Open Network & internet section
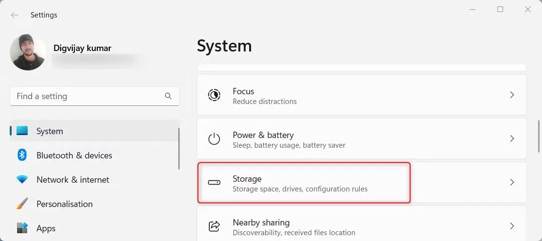Viewport: 542px width, 241px height. [73, 180]
